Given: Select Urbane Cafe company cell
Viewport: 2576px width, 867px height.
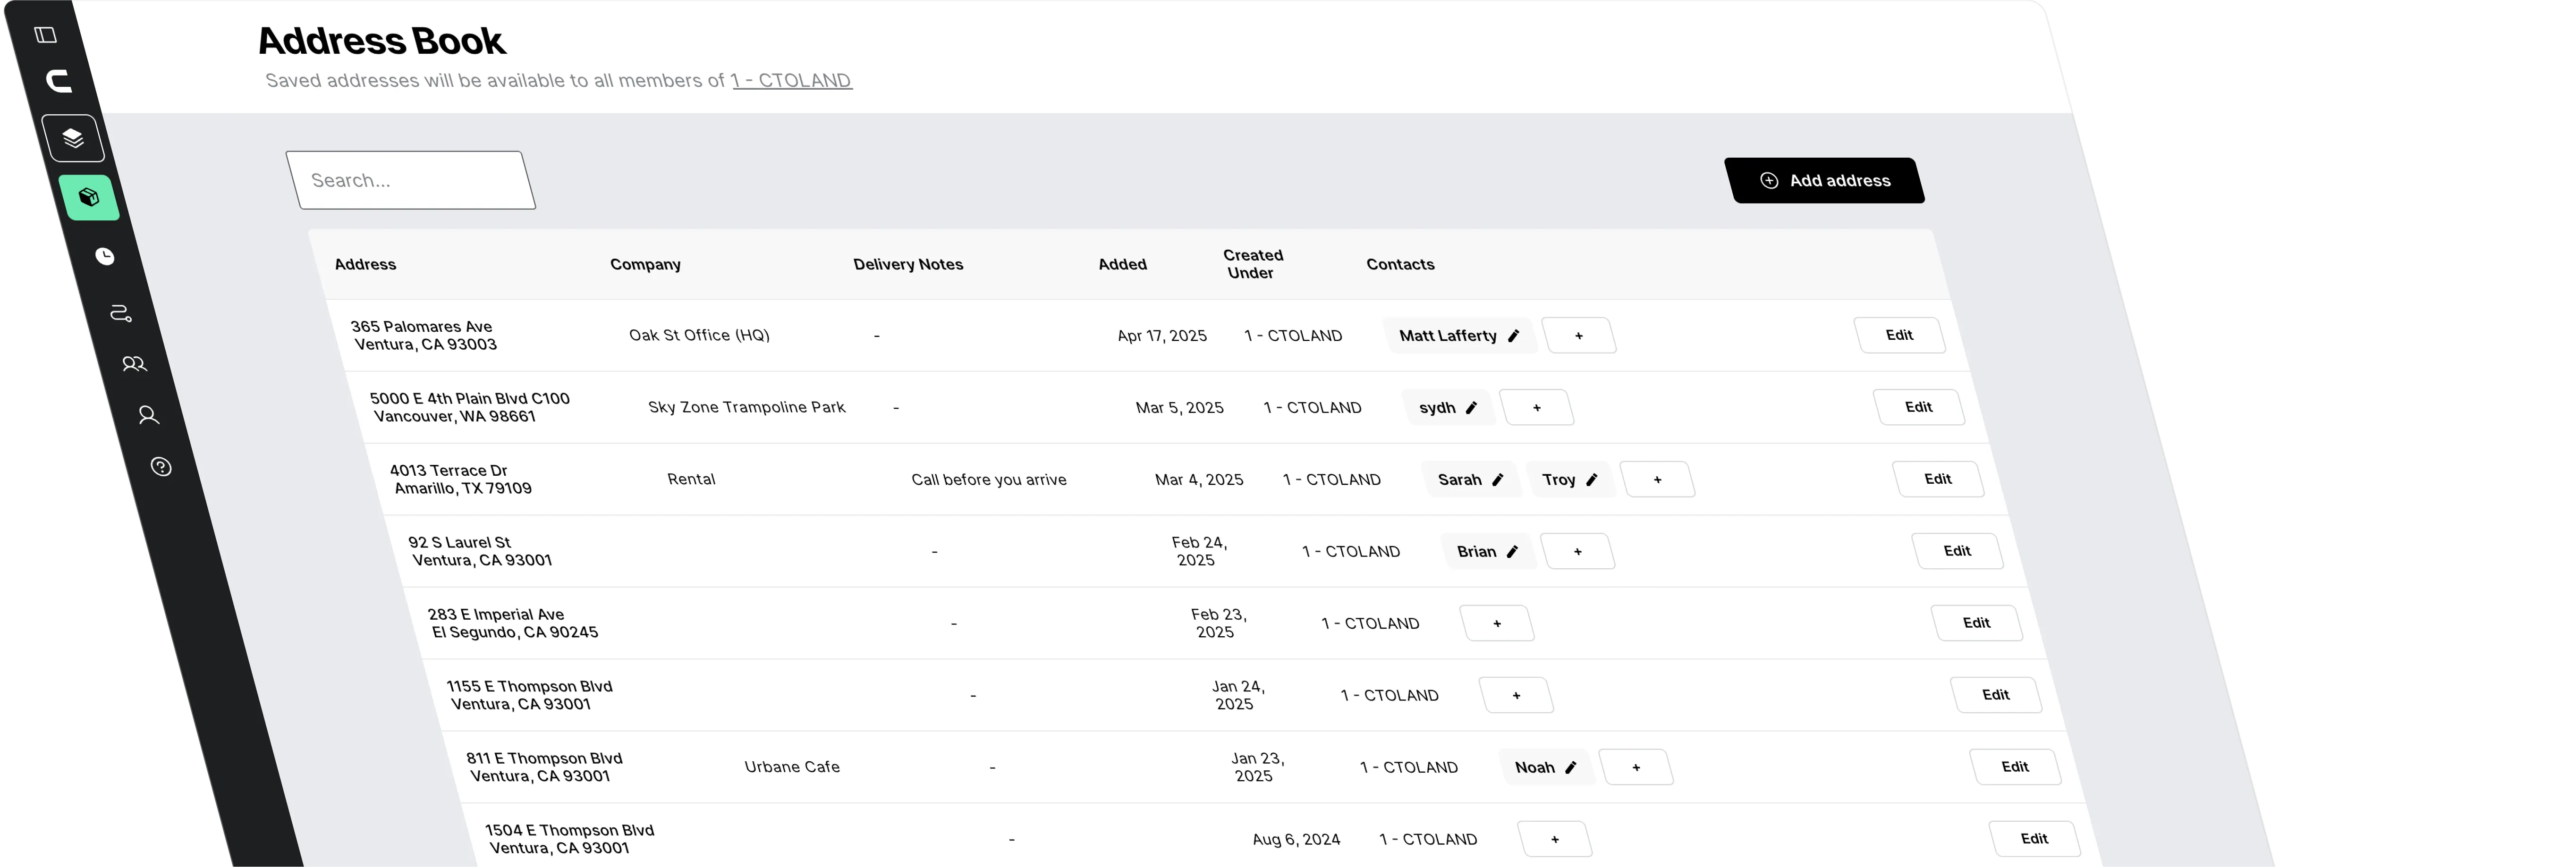Looking at the screenshot, I should click(x=792, y=768).
